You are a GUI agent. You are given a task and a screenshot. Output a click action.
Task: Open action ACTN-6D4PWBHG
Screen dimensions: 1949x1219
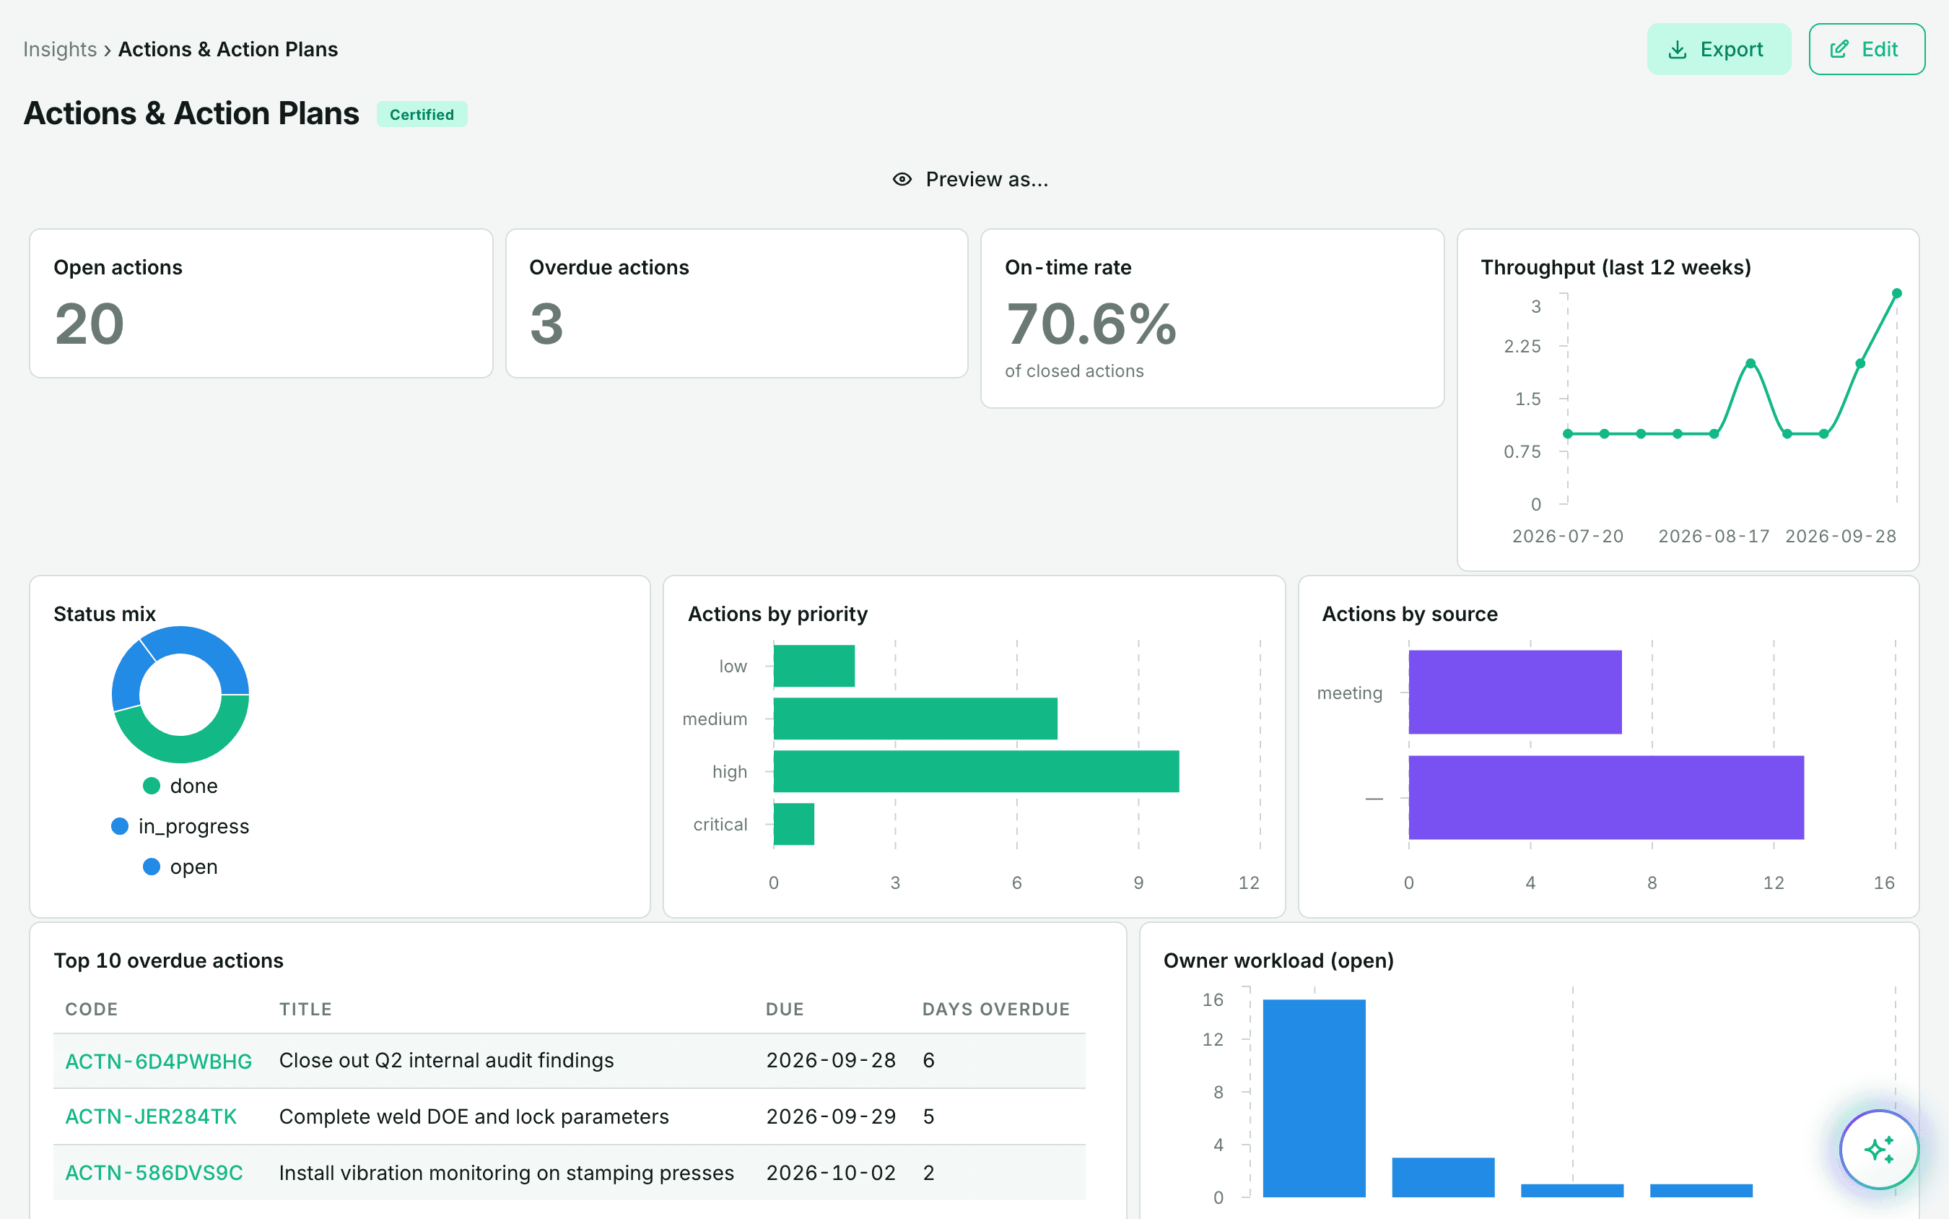click(x=158, y=1061)
